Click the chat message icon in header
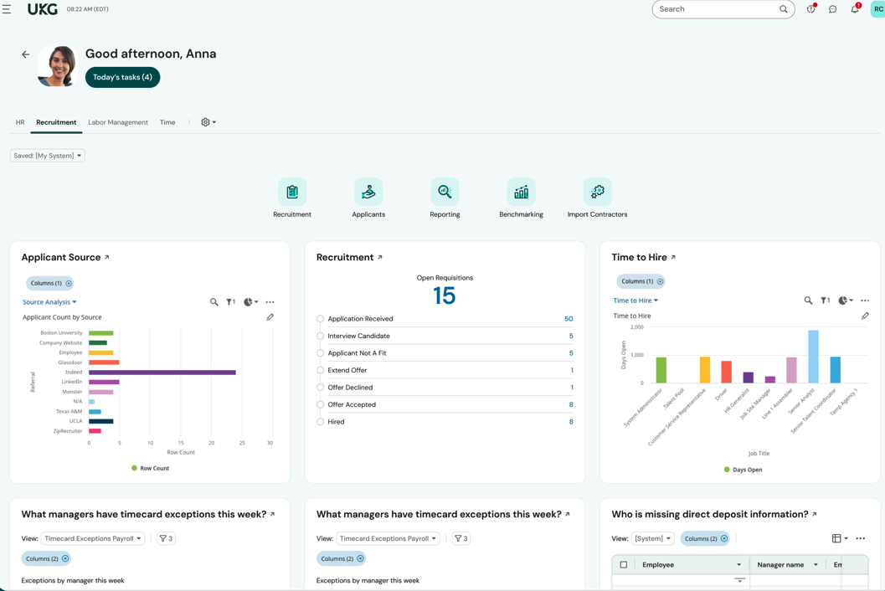Viewport: 885px width, 591px height. click(x=832, y=9)
